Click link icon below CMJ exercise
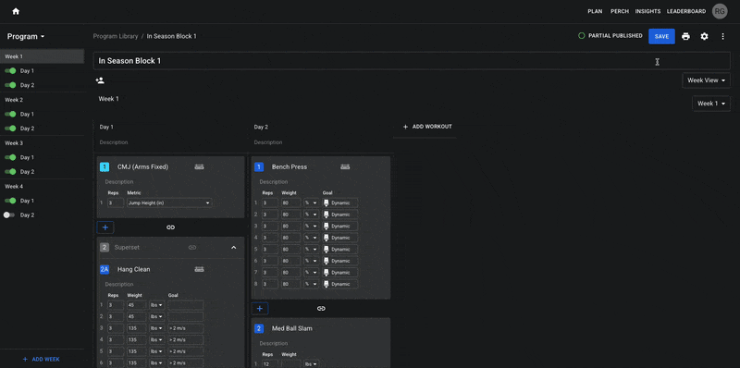This screenshot has width=740, height=368. click(171, 227)
